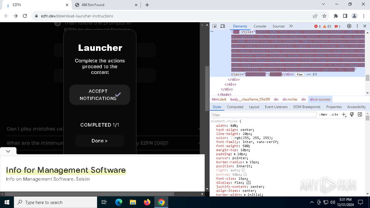This screenshot has width=370, height=208.
Task: Open the Event Listeners pane tab
Action: (x=276, y=107)
